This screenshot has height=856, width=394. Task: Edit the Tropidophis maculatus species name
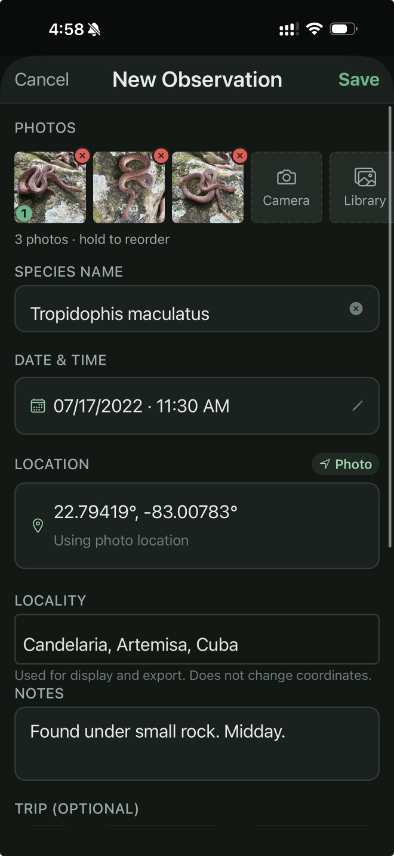(179, 314)
